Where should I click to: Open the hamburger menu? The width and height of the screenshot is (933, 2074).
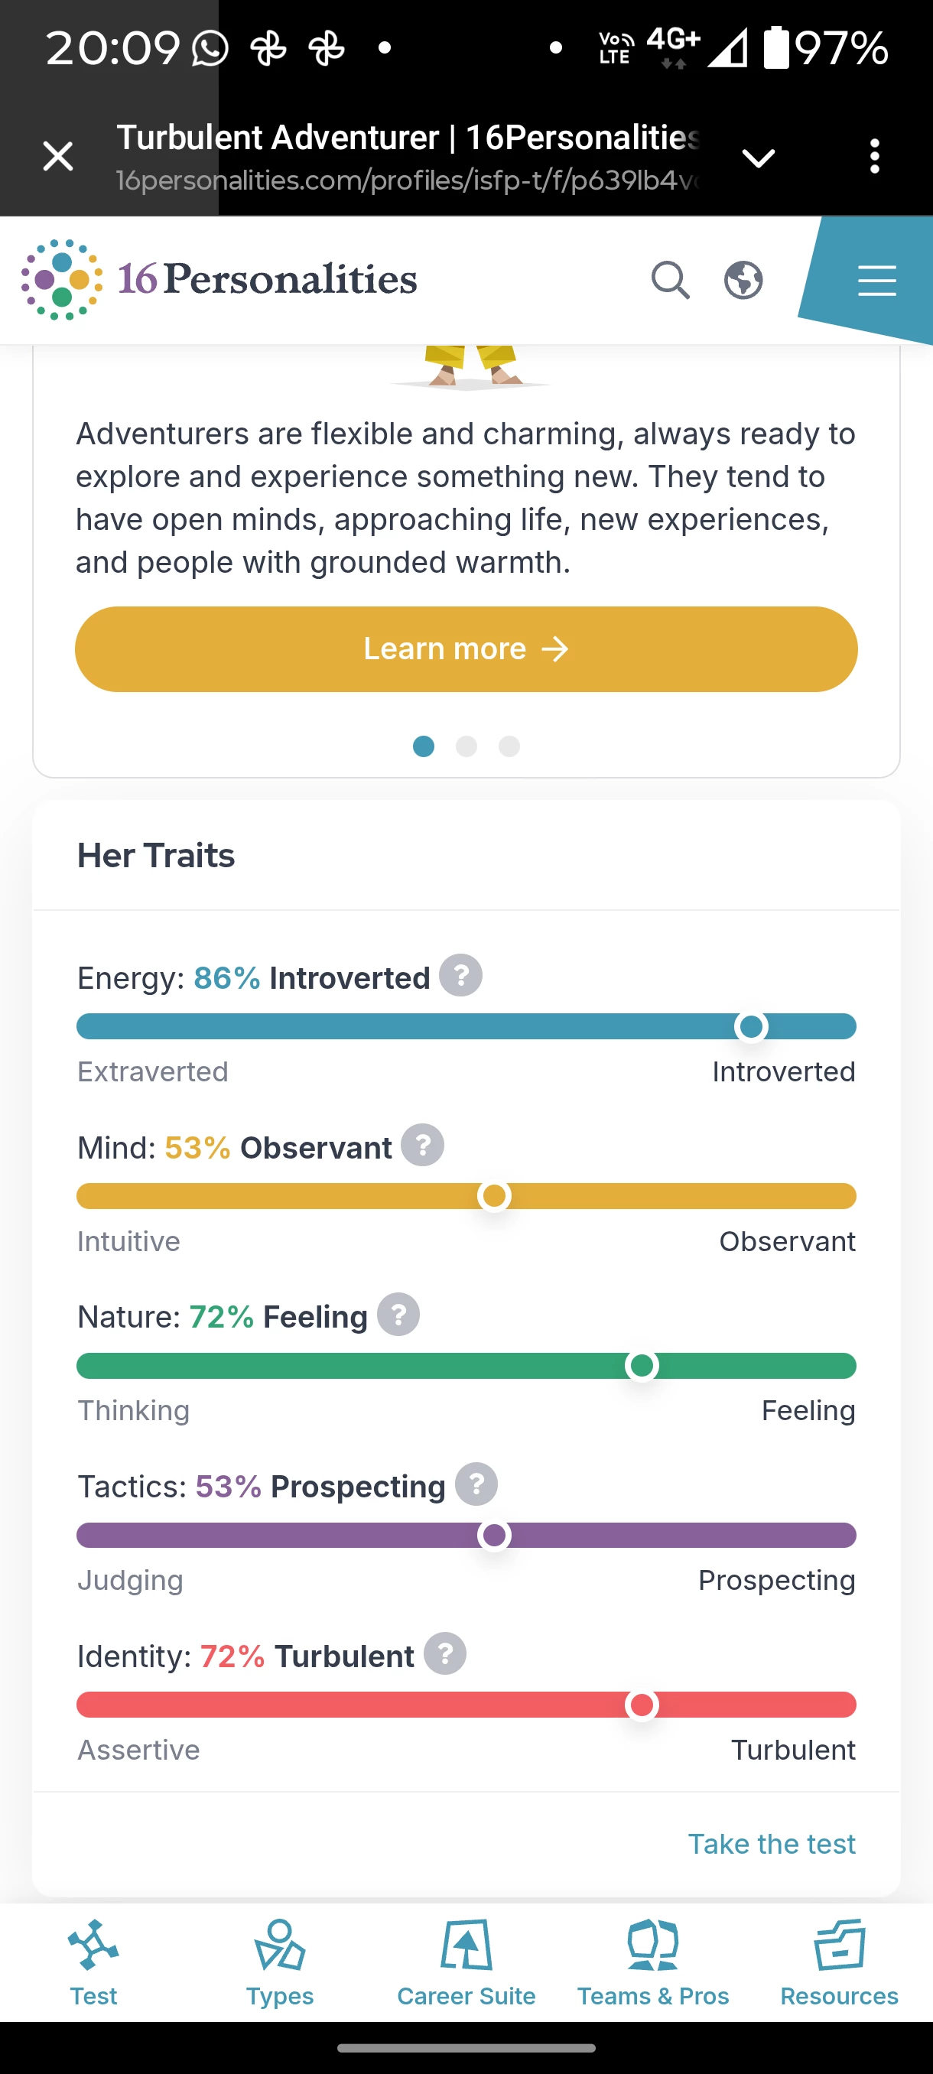click(x=876, y=280)
